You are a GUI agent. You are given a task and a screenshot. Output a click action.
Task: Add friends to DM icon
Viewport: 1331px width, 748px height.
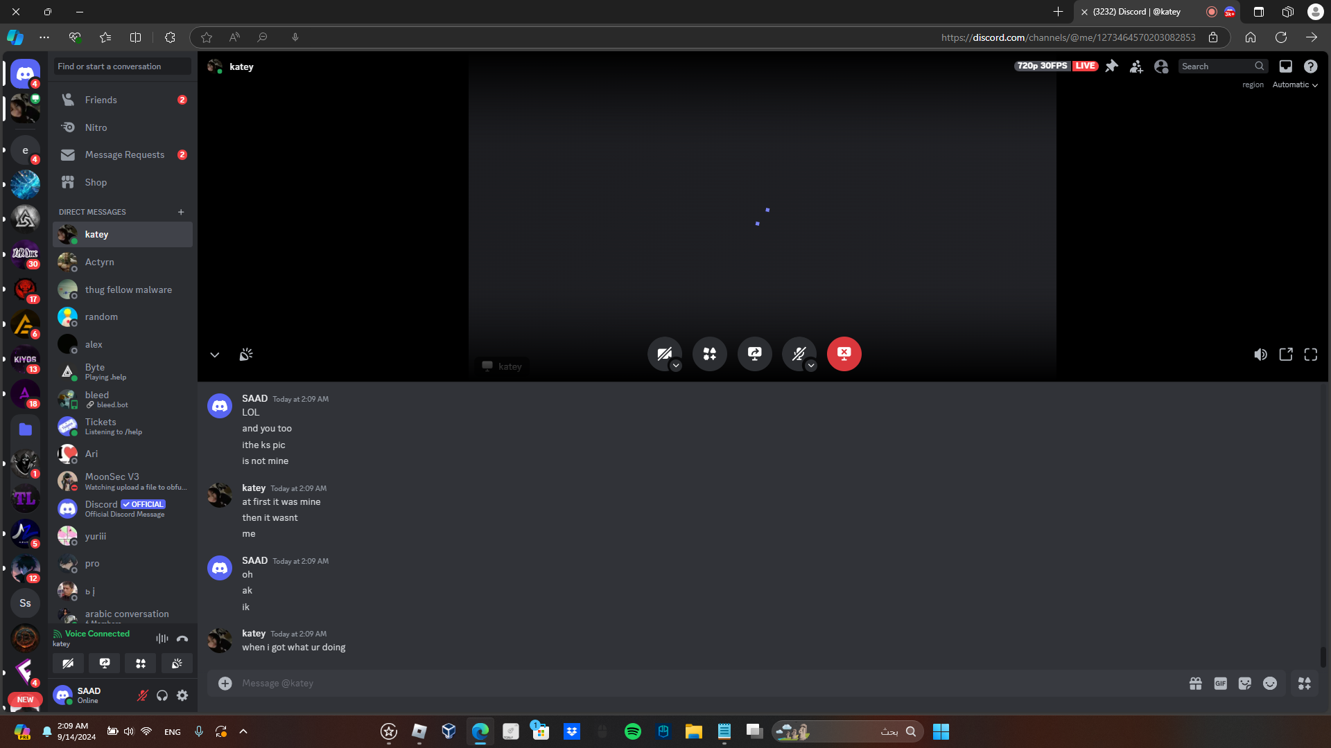[1136, 66]
